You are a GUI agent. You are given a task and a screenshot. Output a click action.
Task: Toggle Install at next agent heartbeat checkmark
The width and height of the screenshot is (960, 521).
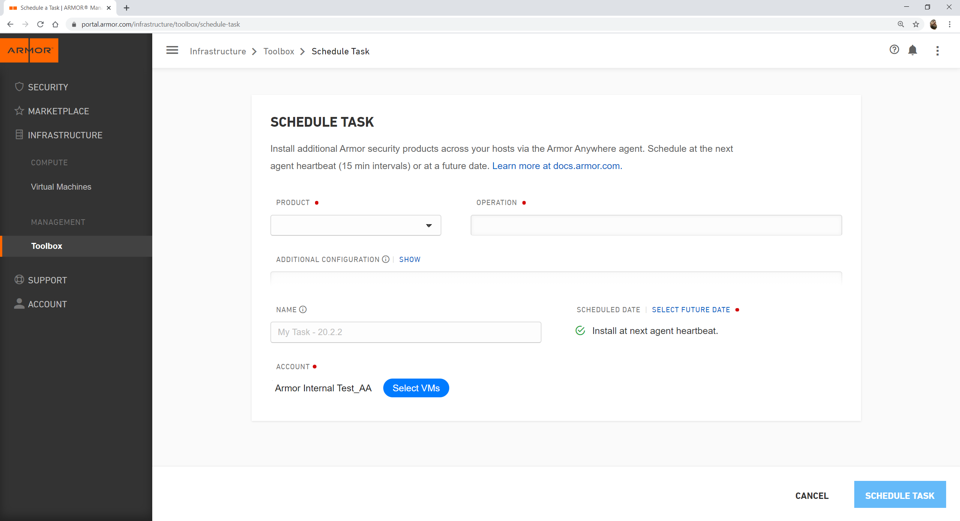tap(580, 331)
